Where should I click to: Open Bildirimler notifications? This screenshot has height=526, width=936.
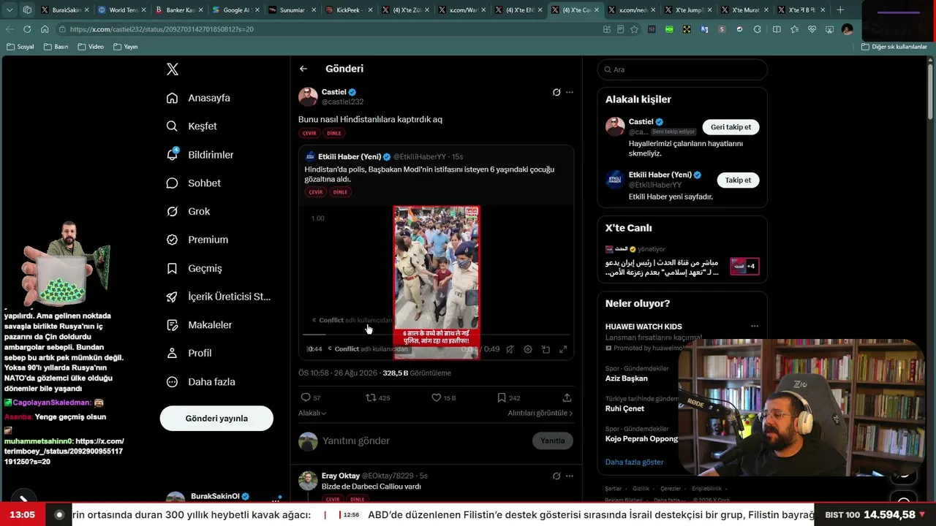click(x=200, y=155)
